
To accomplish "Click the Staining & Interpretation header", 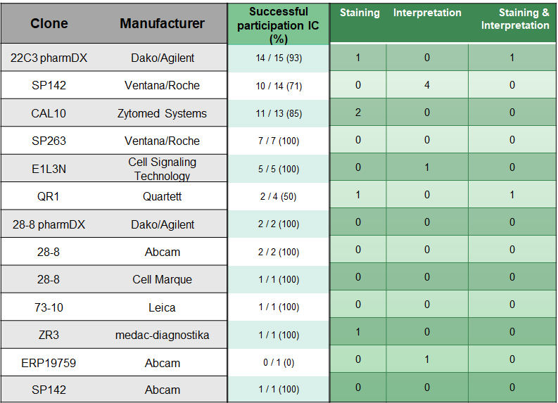I will pyautogui.click(x=514, y=19).
